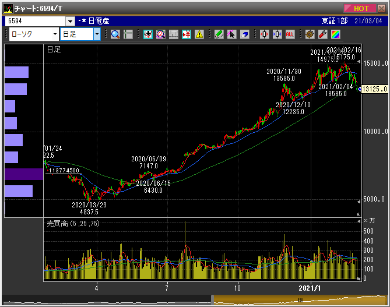The width and height of the screenshot is (390, 307).
Task: Open the rainbow color settings icon
Action: point(335,34)
